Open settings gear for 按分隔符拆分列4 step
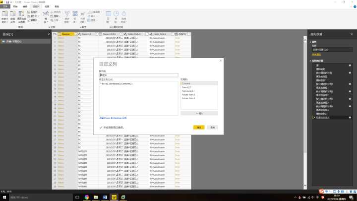Image resolution: width=357 pixels, height=201 pixels. pos(350,106)
